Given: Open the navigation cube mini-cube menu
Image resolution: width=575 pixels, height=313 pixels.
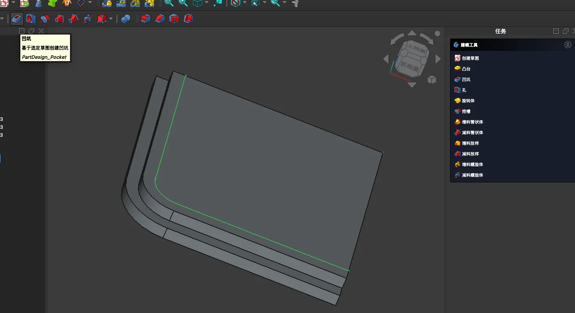Looking at the screenshot, I should (x=431, y=80).
